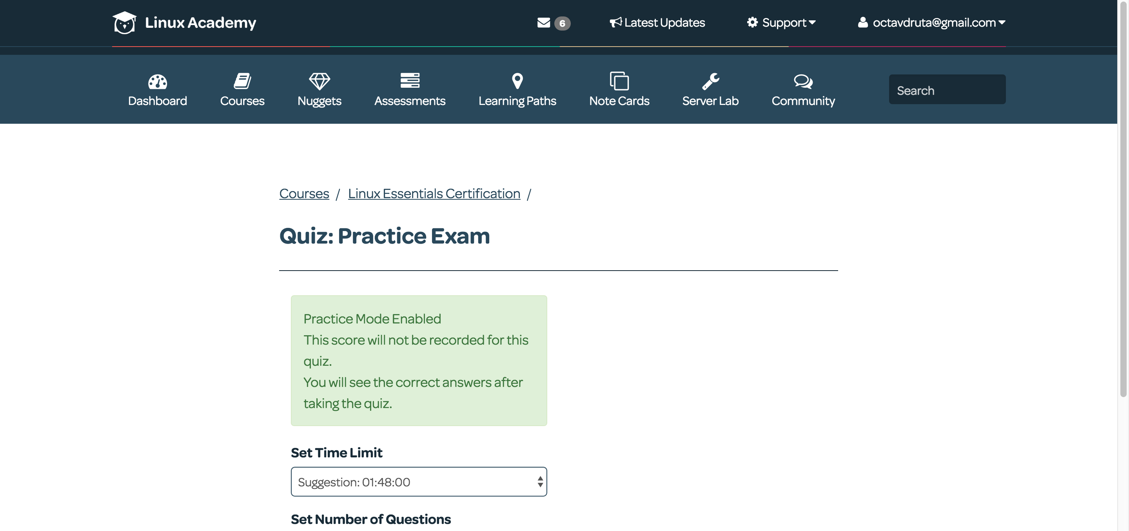This screenshot has width=1129, height=531.
Task: Open Latest Updates in top bar
Action: (657, 23)
